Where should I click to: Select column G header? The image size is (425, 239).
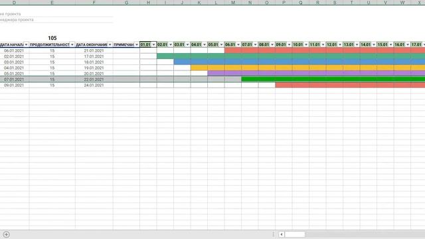click(x=126, y=2)
